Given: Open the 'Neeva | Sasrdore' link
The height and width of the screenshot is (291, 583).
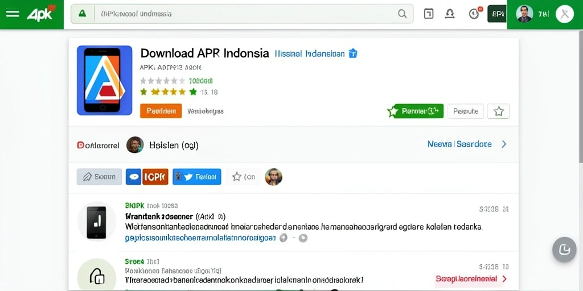Looking at the screenshot, I should click(459, 144).
